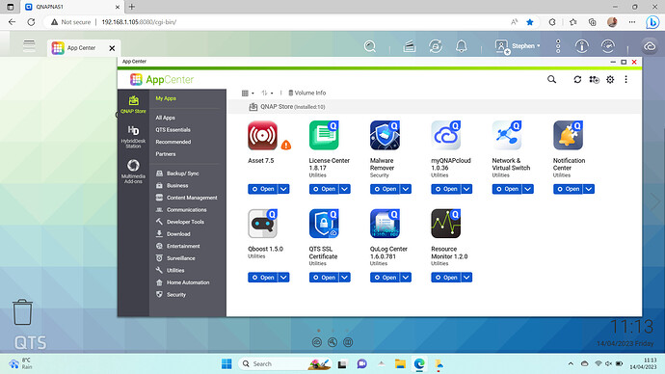The width and height of the screenshot is (665, 374).
Task: Click the Asset 7.5 app icon
Action: pyautogui.click(x=262, y=135)
